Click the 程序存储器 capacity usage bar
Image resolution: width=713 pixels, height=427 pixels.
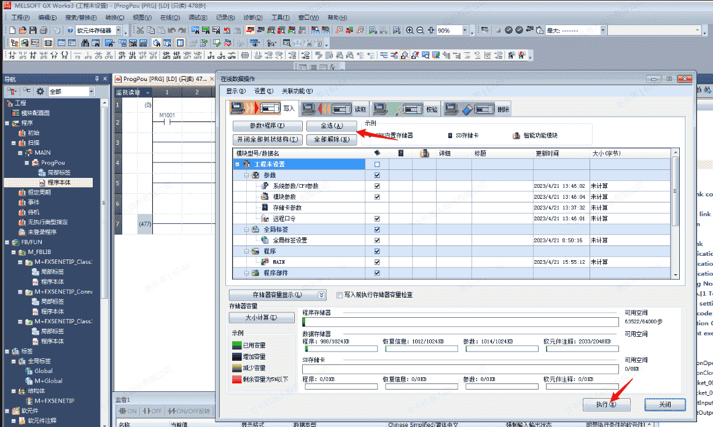coord(460,322)
